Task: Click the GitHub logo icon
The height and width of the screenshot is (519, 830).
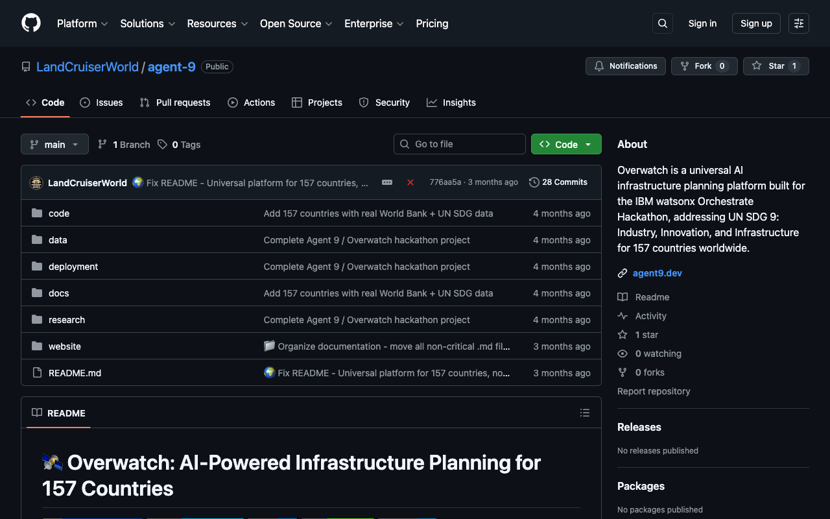Action: coord(30,23)
